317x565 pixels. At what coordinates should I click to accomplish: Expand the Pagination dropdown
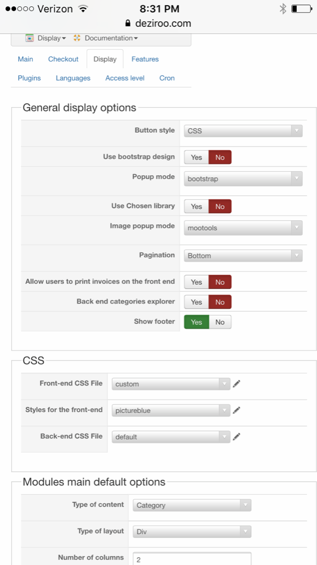pyautogui.click(x=243, y=256)
